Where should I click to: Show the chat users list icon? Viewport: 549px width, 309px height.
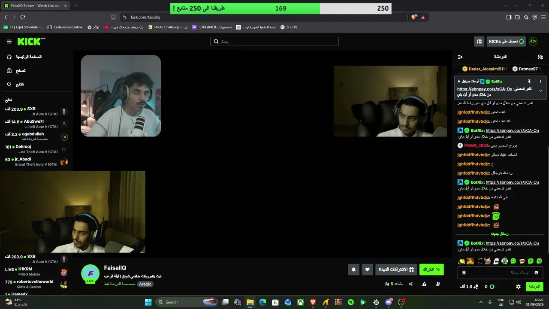[540, 57]
